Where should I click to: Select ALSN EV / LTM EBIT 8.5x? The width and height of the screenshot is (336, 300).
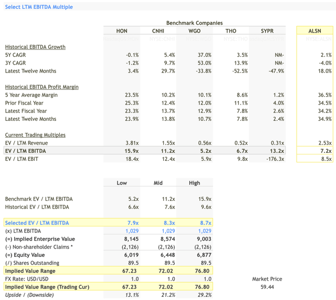326,159
